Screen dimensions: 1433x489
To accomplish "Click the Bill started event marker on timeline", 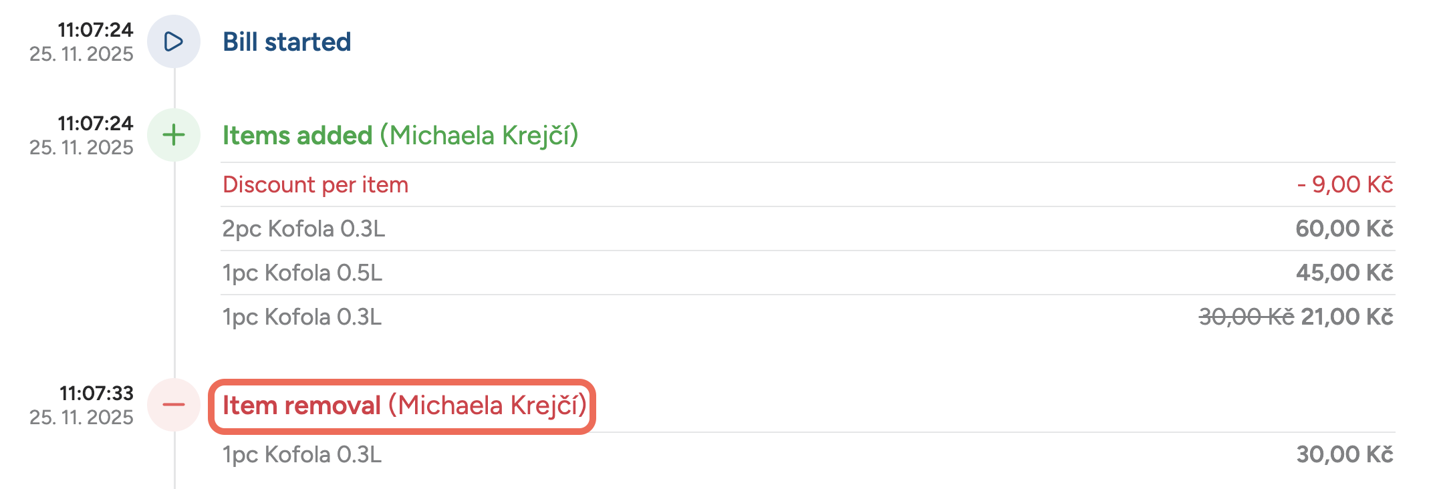I will pyautogui.click(x=174, y=41).
